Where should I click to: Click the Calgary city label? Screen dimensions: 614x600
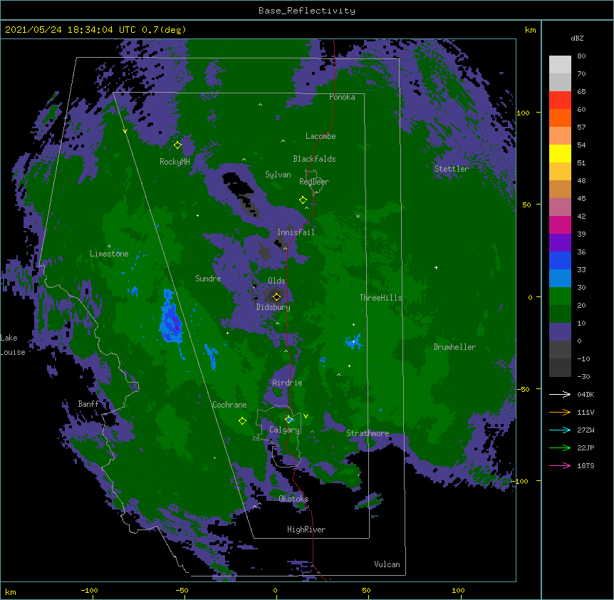point(284,430)
